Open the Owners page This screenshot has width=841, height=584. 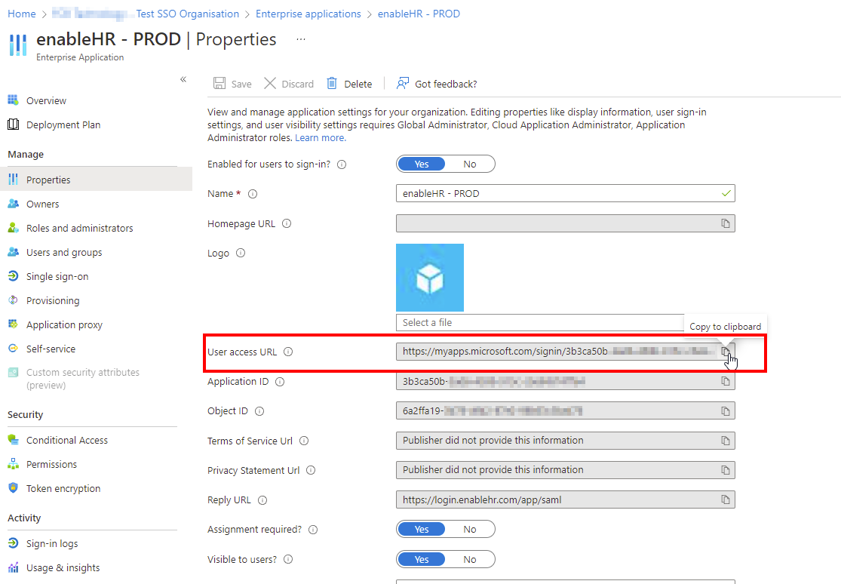42,204
